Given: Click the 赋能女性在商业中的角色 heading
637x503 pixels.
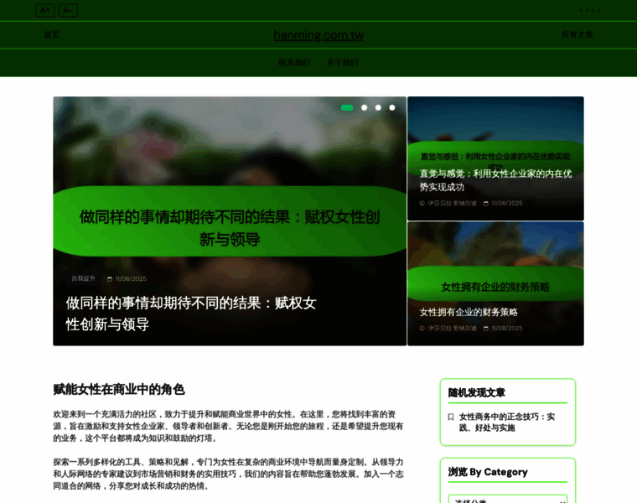Looking at the screenshot, I should [119, 390].
